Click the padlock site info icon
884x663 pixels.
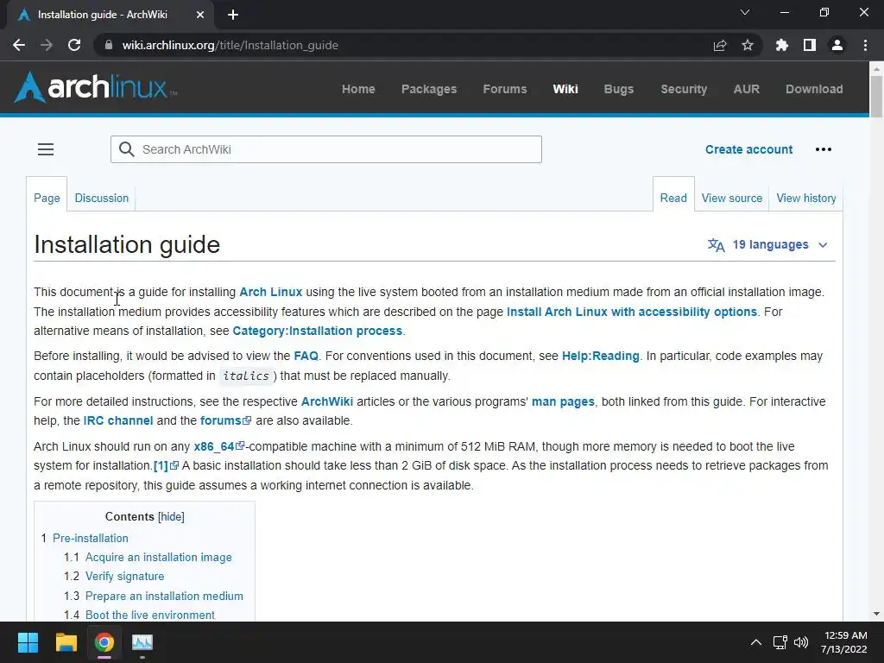point(109,45)
